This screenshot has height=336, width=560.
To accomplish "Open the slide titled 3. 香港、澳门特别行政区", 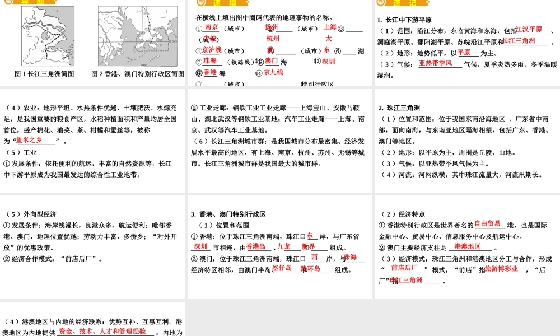I will [280, 247].
